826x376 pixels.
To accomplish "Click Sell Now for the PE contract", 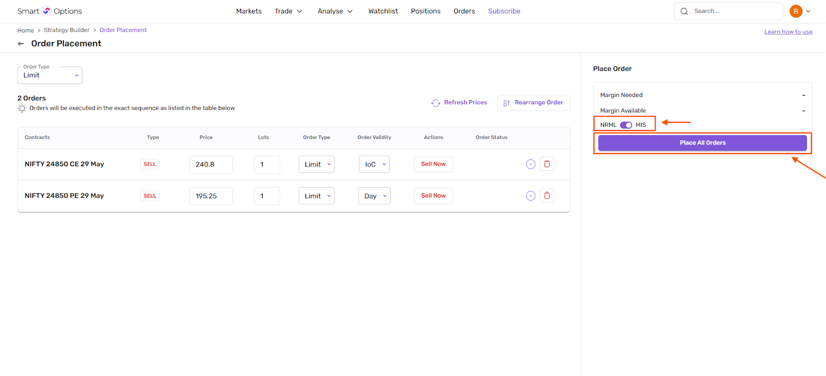I will [433, 196].
